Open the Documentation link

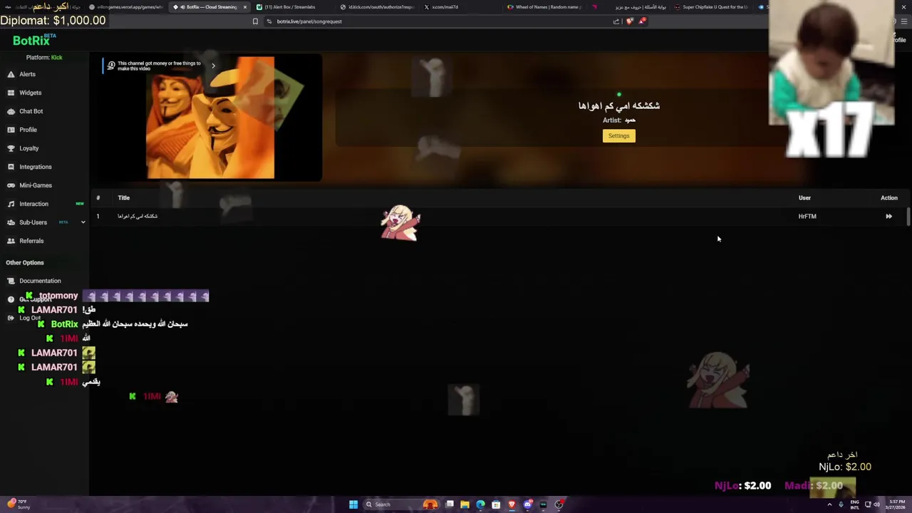(40, 281)
